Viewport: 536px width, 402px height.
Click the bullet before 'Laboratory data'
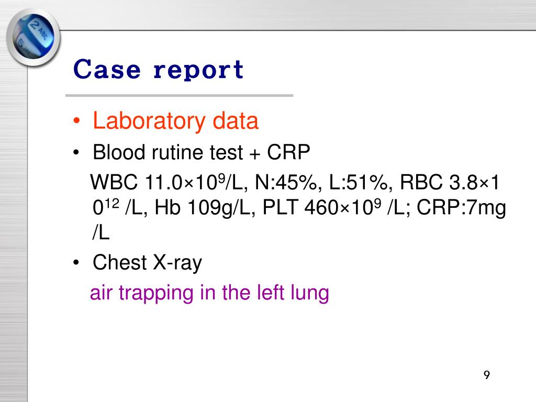click(x=76, y=121)
